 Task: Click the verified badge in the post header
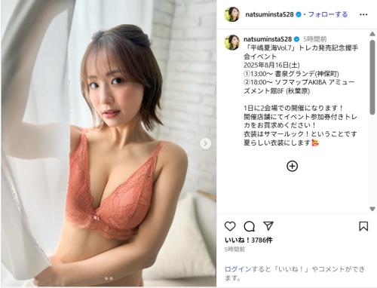pos(299,14)
